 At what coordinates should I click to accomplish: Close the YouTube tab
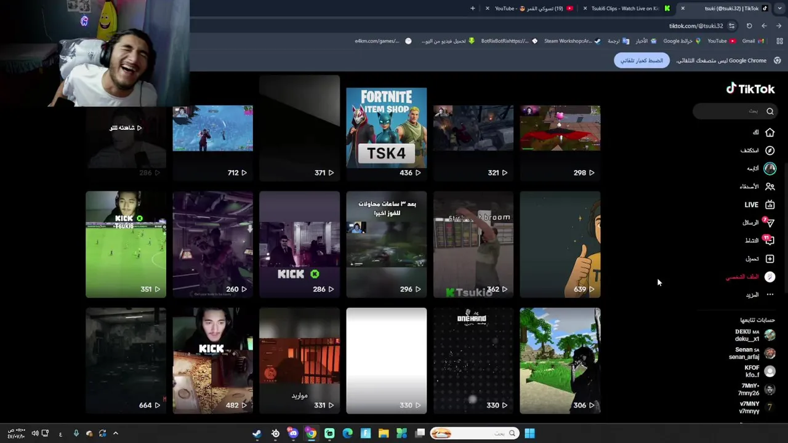pyautogui.click(x=487, y=8)
